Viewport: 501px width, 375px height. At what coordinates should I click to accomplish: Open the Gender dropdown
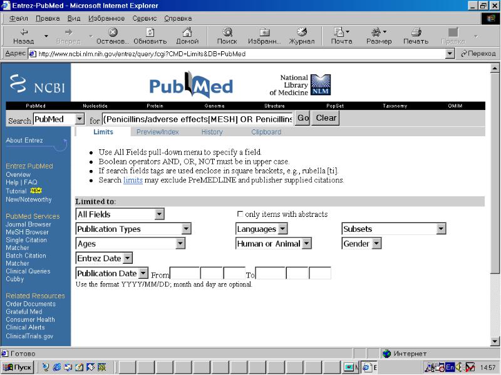362,244
